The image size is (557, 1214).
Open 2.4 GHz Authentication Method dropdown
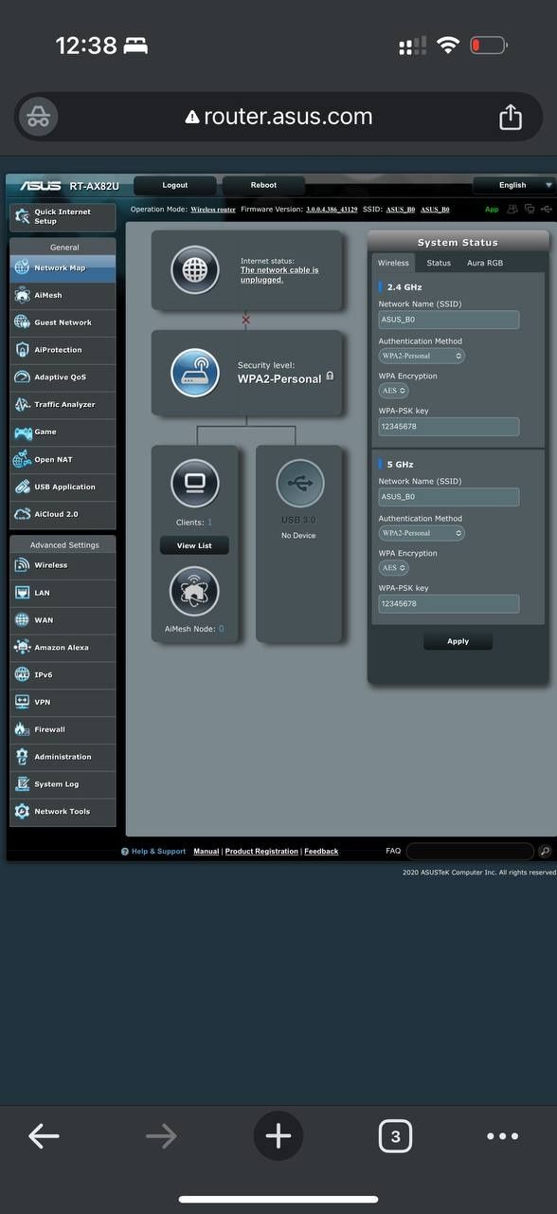point(422,357)
